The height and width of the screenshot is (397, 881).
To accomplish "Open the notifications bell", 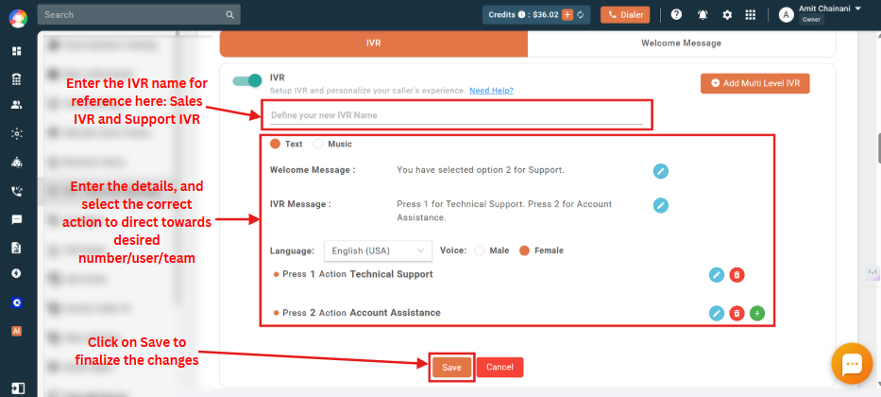I will click(x=703, y=15).
